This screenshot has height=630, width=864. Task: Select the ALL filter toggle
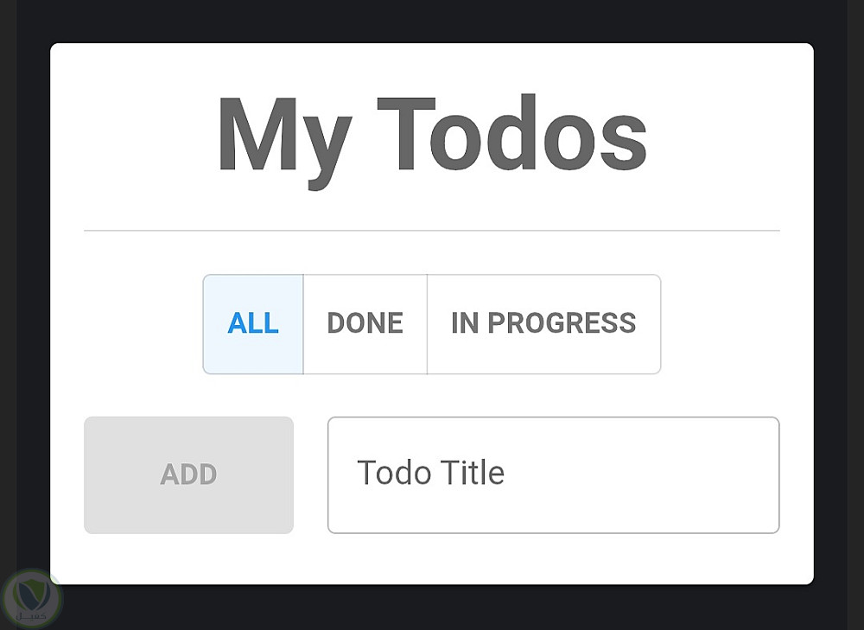click(253, 324)
